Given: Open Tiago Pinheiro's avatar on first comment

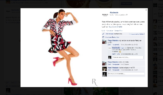Looking at the screenshot, I should click(x=104, y=42).
